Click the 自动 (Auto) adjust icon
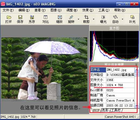Image resolution: width=140 pixels, height=120 pixels. [115, 19]
